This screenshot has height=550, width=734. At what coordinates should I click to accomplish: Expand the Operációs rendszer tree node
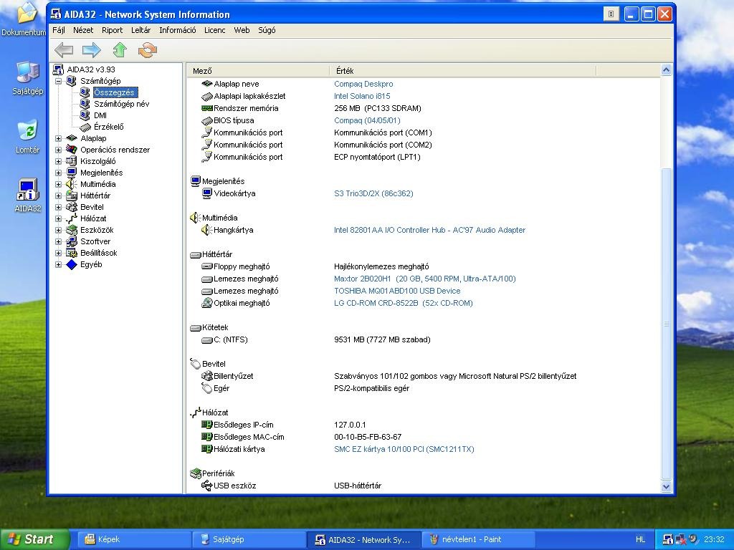59,150
